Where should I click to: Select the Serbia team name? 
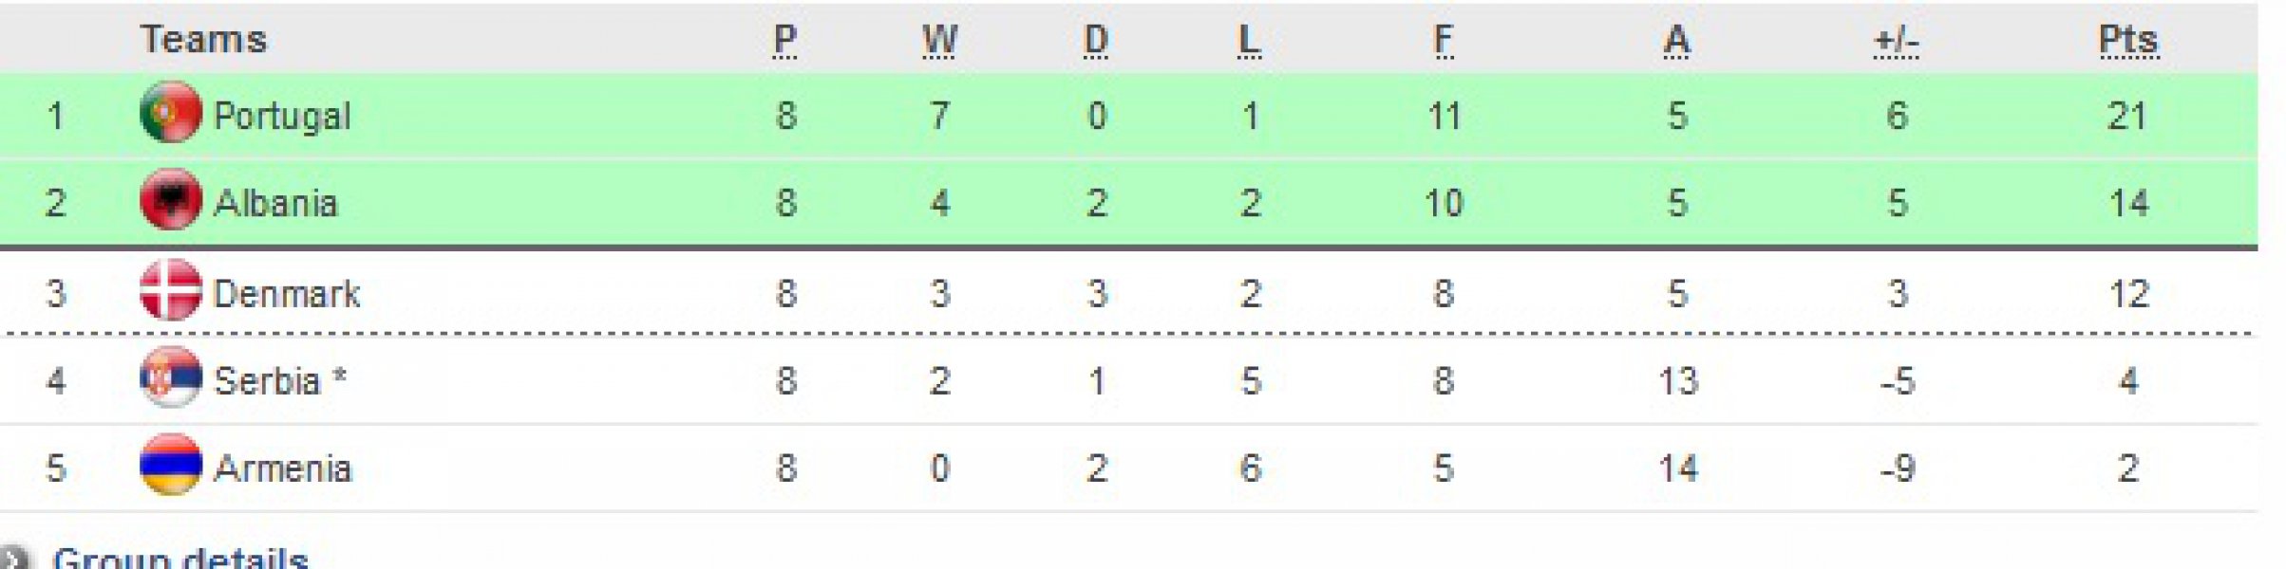point(267,381)
